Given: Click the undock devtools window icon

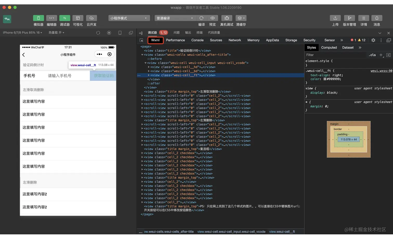Looking at the screenshot, I should coord(389,40).
